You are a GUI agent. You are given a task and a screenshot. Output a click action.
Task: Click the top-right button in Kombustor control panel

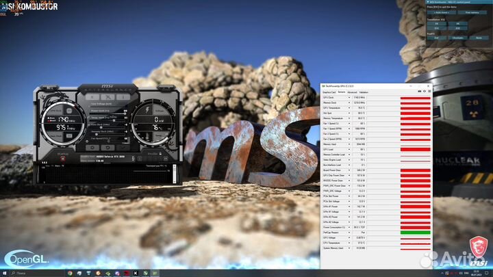pyautogui.click(x=472, y=12)
